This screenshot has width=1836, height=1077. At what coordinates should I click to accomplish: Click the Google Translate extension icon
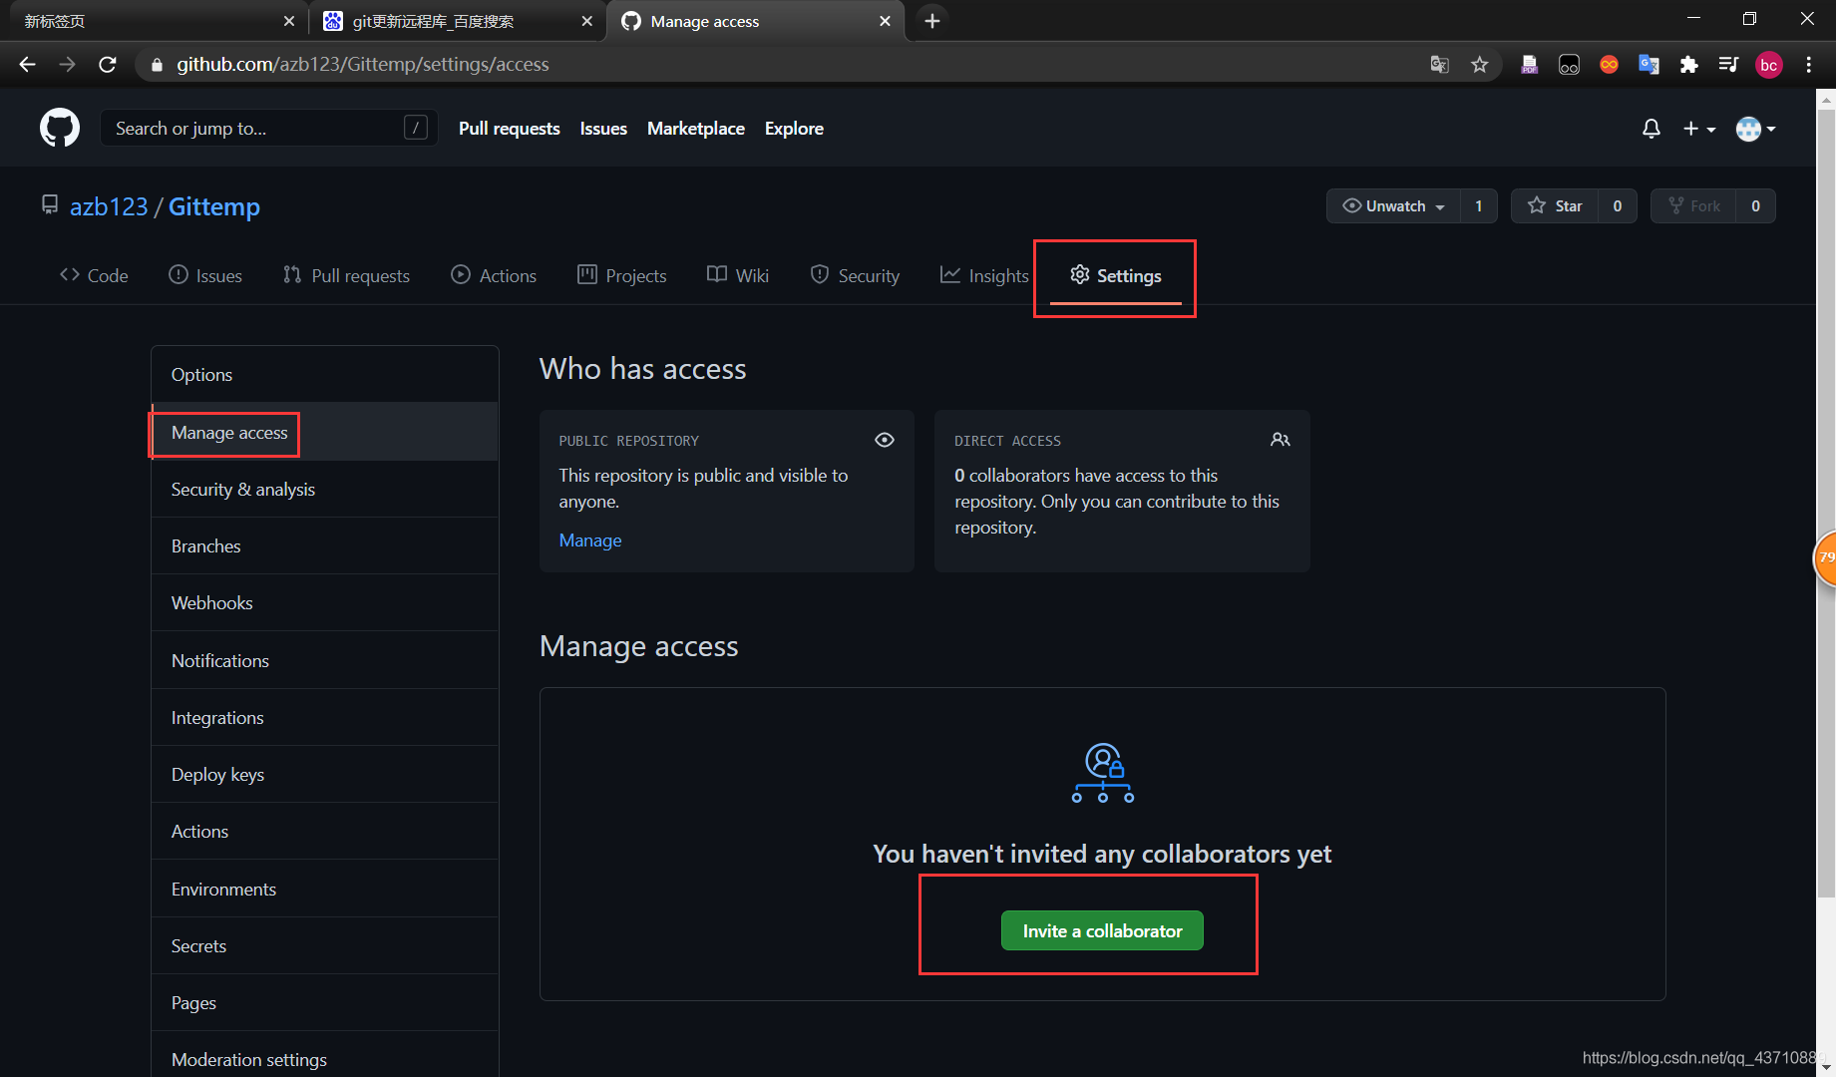(x=1649, y=65)
